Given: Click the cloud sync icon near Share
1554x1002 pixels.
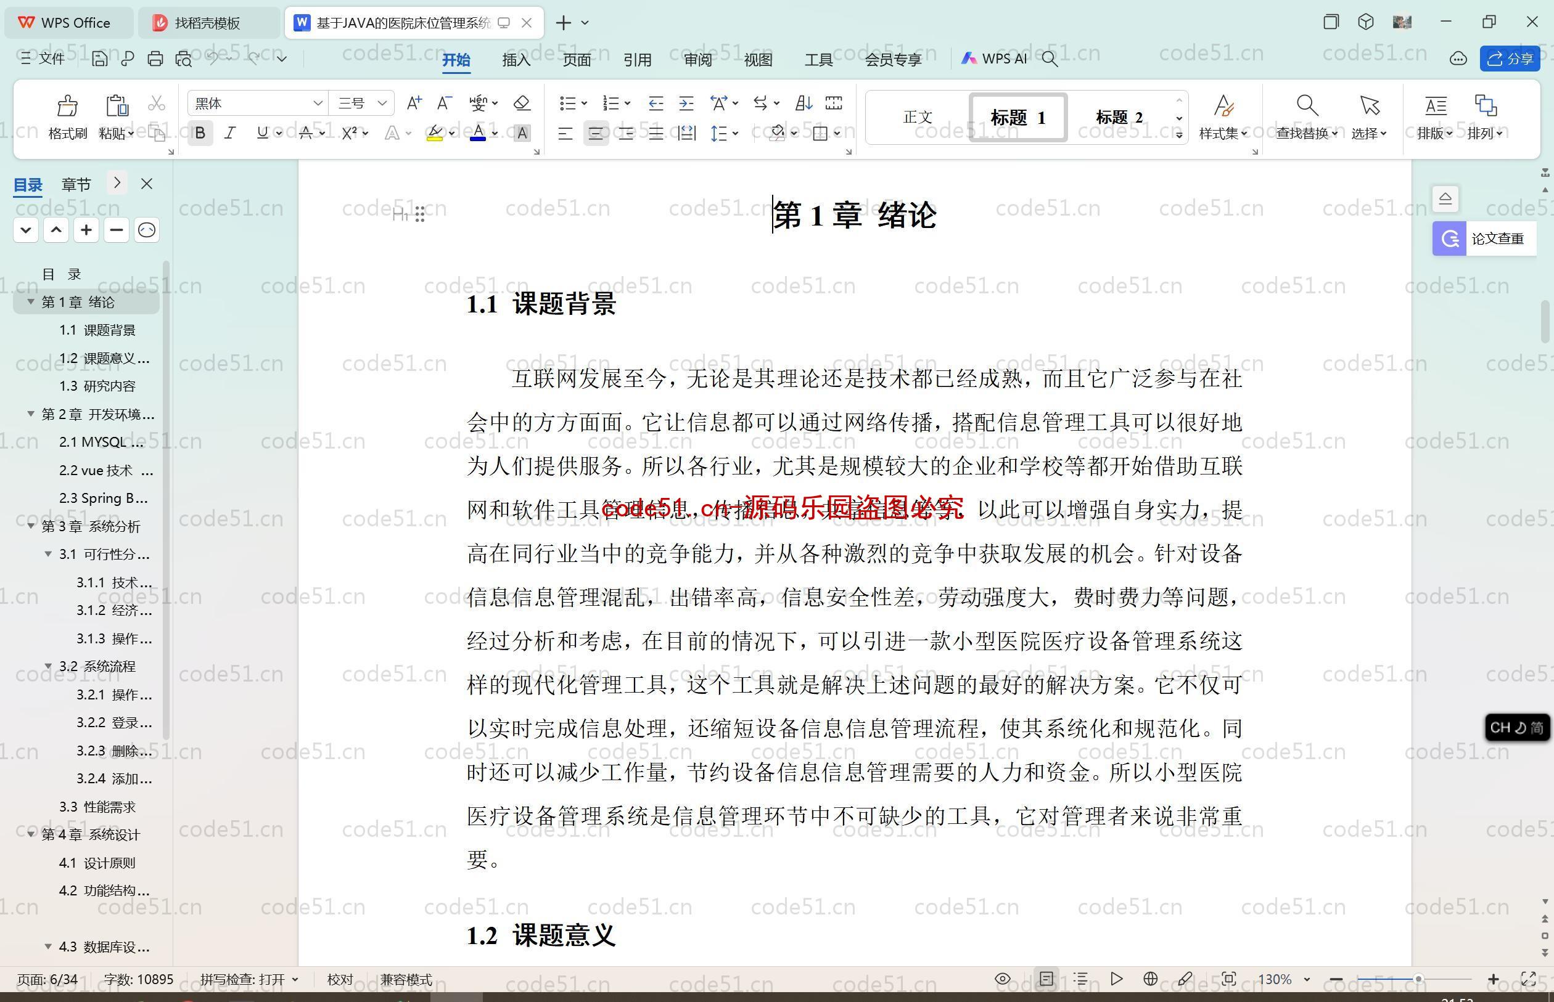Looking at the screenshot, I should point(1458,59).
